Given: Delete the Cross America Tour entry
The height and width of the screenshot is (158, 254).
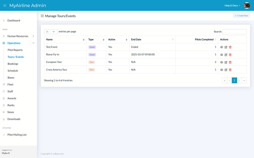Looking at the screenshot, I should pyautogui.click(x=230, y=70).
